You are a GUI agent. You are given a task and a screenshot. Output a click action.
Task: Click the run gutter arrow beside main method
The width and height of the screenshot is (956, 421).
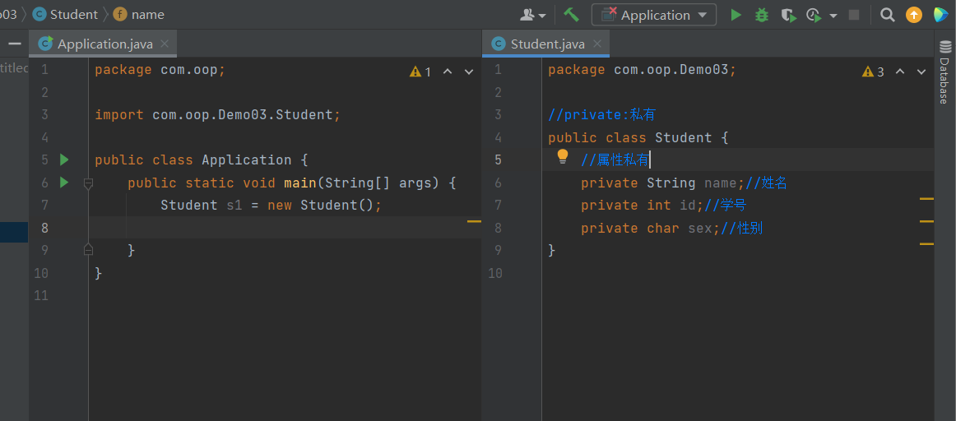click(64, 183)
